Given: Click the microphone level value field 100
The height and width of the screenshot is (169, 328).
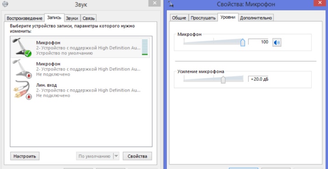Looking at the screenshot, I should point(259,42).
